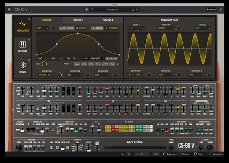Click the Poly voice count value
229x163 pixels.
pyautogui.click(x=129, y=154)
